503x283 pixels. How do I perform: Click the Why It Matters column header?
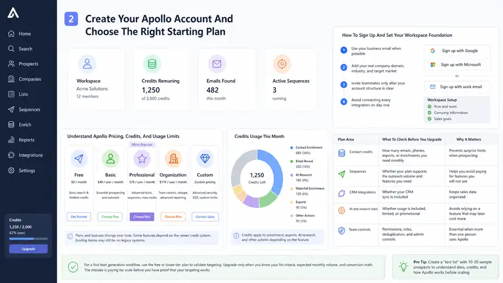468,140
